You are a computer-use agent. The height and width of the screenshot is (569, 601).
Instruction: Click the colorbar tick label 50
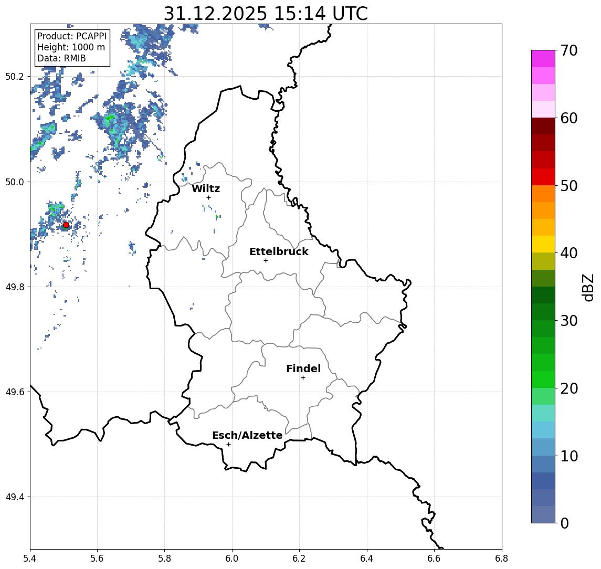click(569, 186)
